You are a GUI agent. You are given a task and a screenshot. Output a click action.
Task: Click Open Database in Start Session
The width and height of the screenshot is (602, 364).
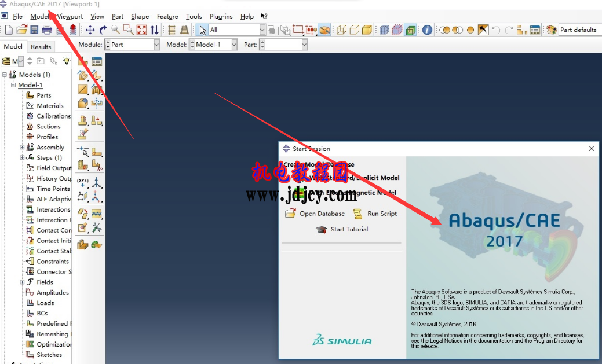(x=315, y=214)
